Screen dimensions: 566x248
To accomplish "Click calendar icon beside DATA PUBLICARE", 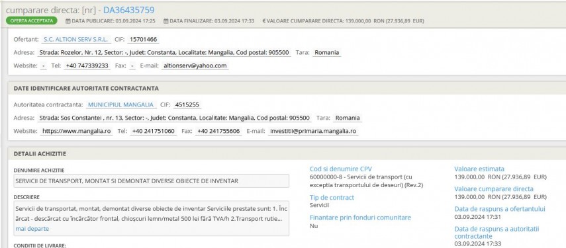I will (x=68, y=21).
